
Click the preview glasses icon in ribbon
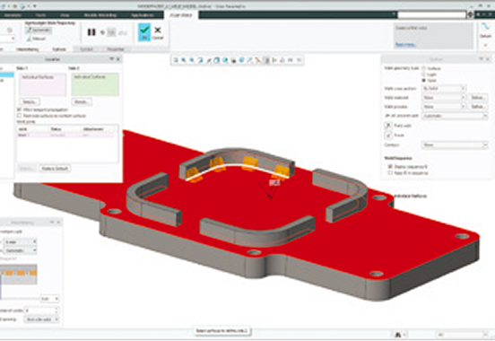click(123, 32)
